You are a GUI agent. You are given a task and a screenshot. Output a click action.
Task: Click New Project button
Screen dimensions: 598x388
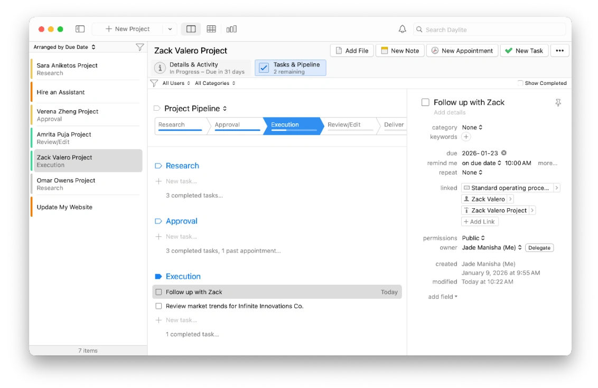128,29
